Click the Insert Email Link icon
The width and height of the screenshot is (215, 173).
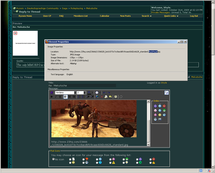(106, 97)
